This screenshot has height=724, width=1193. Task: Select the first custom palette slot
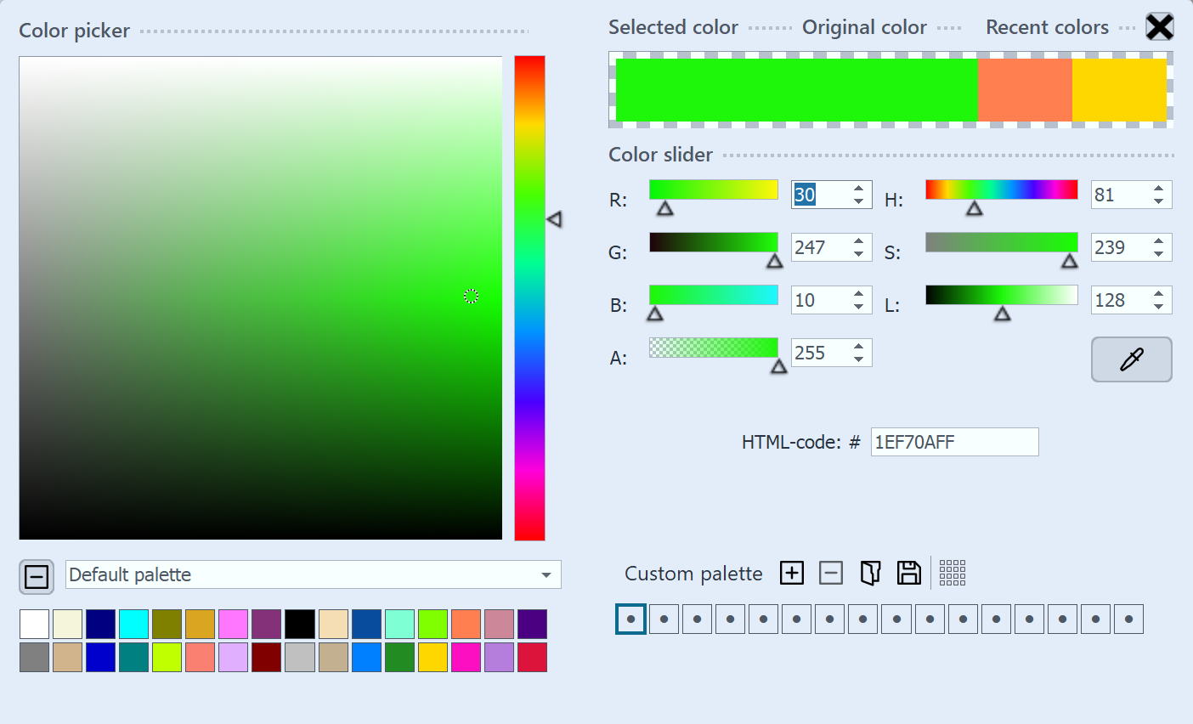(x=630, y=619)
